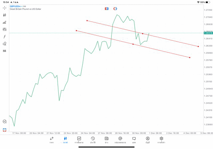Go to the ประวัติ (History) tab
This screenshot has height=149, width=213.
[93, 140]
